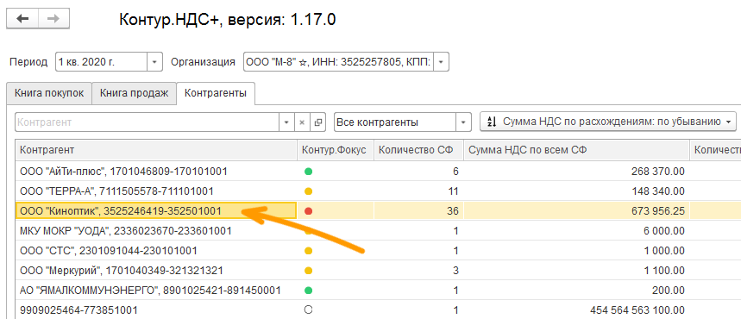Click red Фокус indicator for ООО "Киноптик"
The width and height of the screenshot is (741, 319).
point(309,211)
